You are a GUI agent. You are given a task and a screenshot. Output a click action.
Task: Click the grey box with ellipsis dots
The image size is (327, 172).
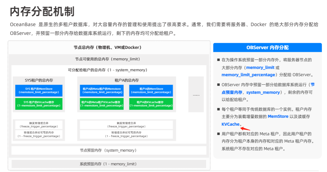[x=196, y=95]
